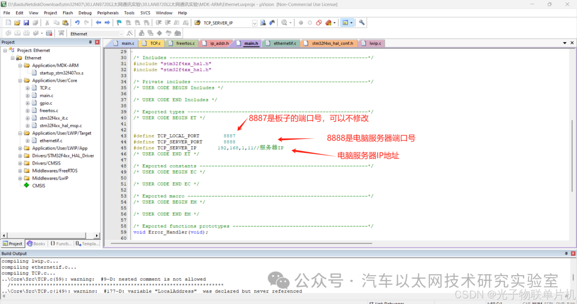This screenshot has height=304, width=577.
Task: Open the Templates panel tab
Action: (x=87, y=244)
